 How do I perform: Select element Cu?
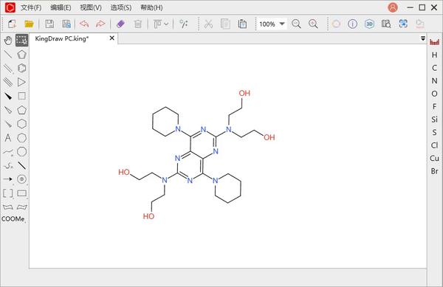pos(435,158)
